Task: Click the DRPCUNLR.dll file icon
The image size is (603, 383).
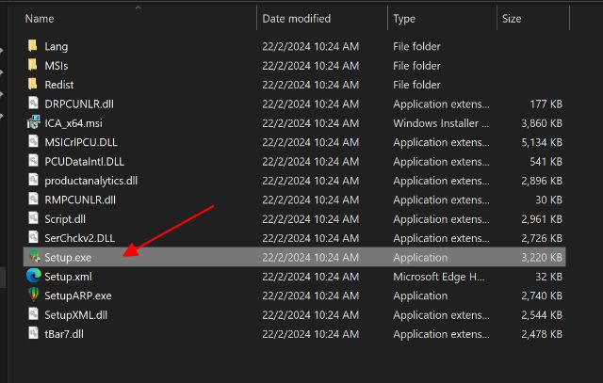Action: click(x=33, y=104)
